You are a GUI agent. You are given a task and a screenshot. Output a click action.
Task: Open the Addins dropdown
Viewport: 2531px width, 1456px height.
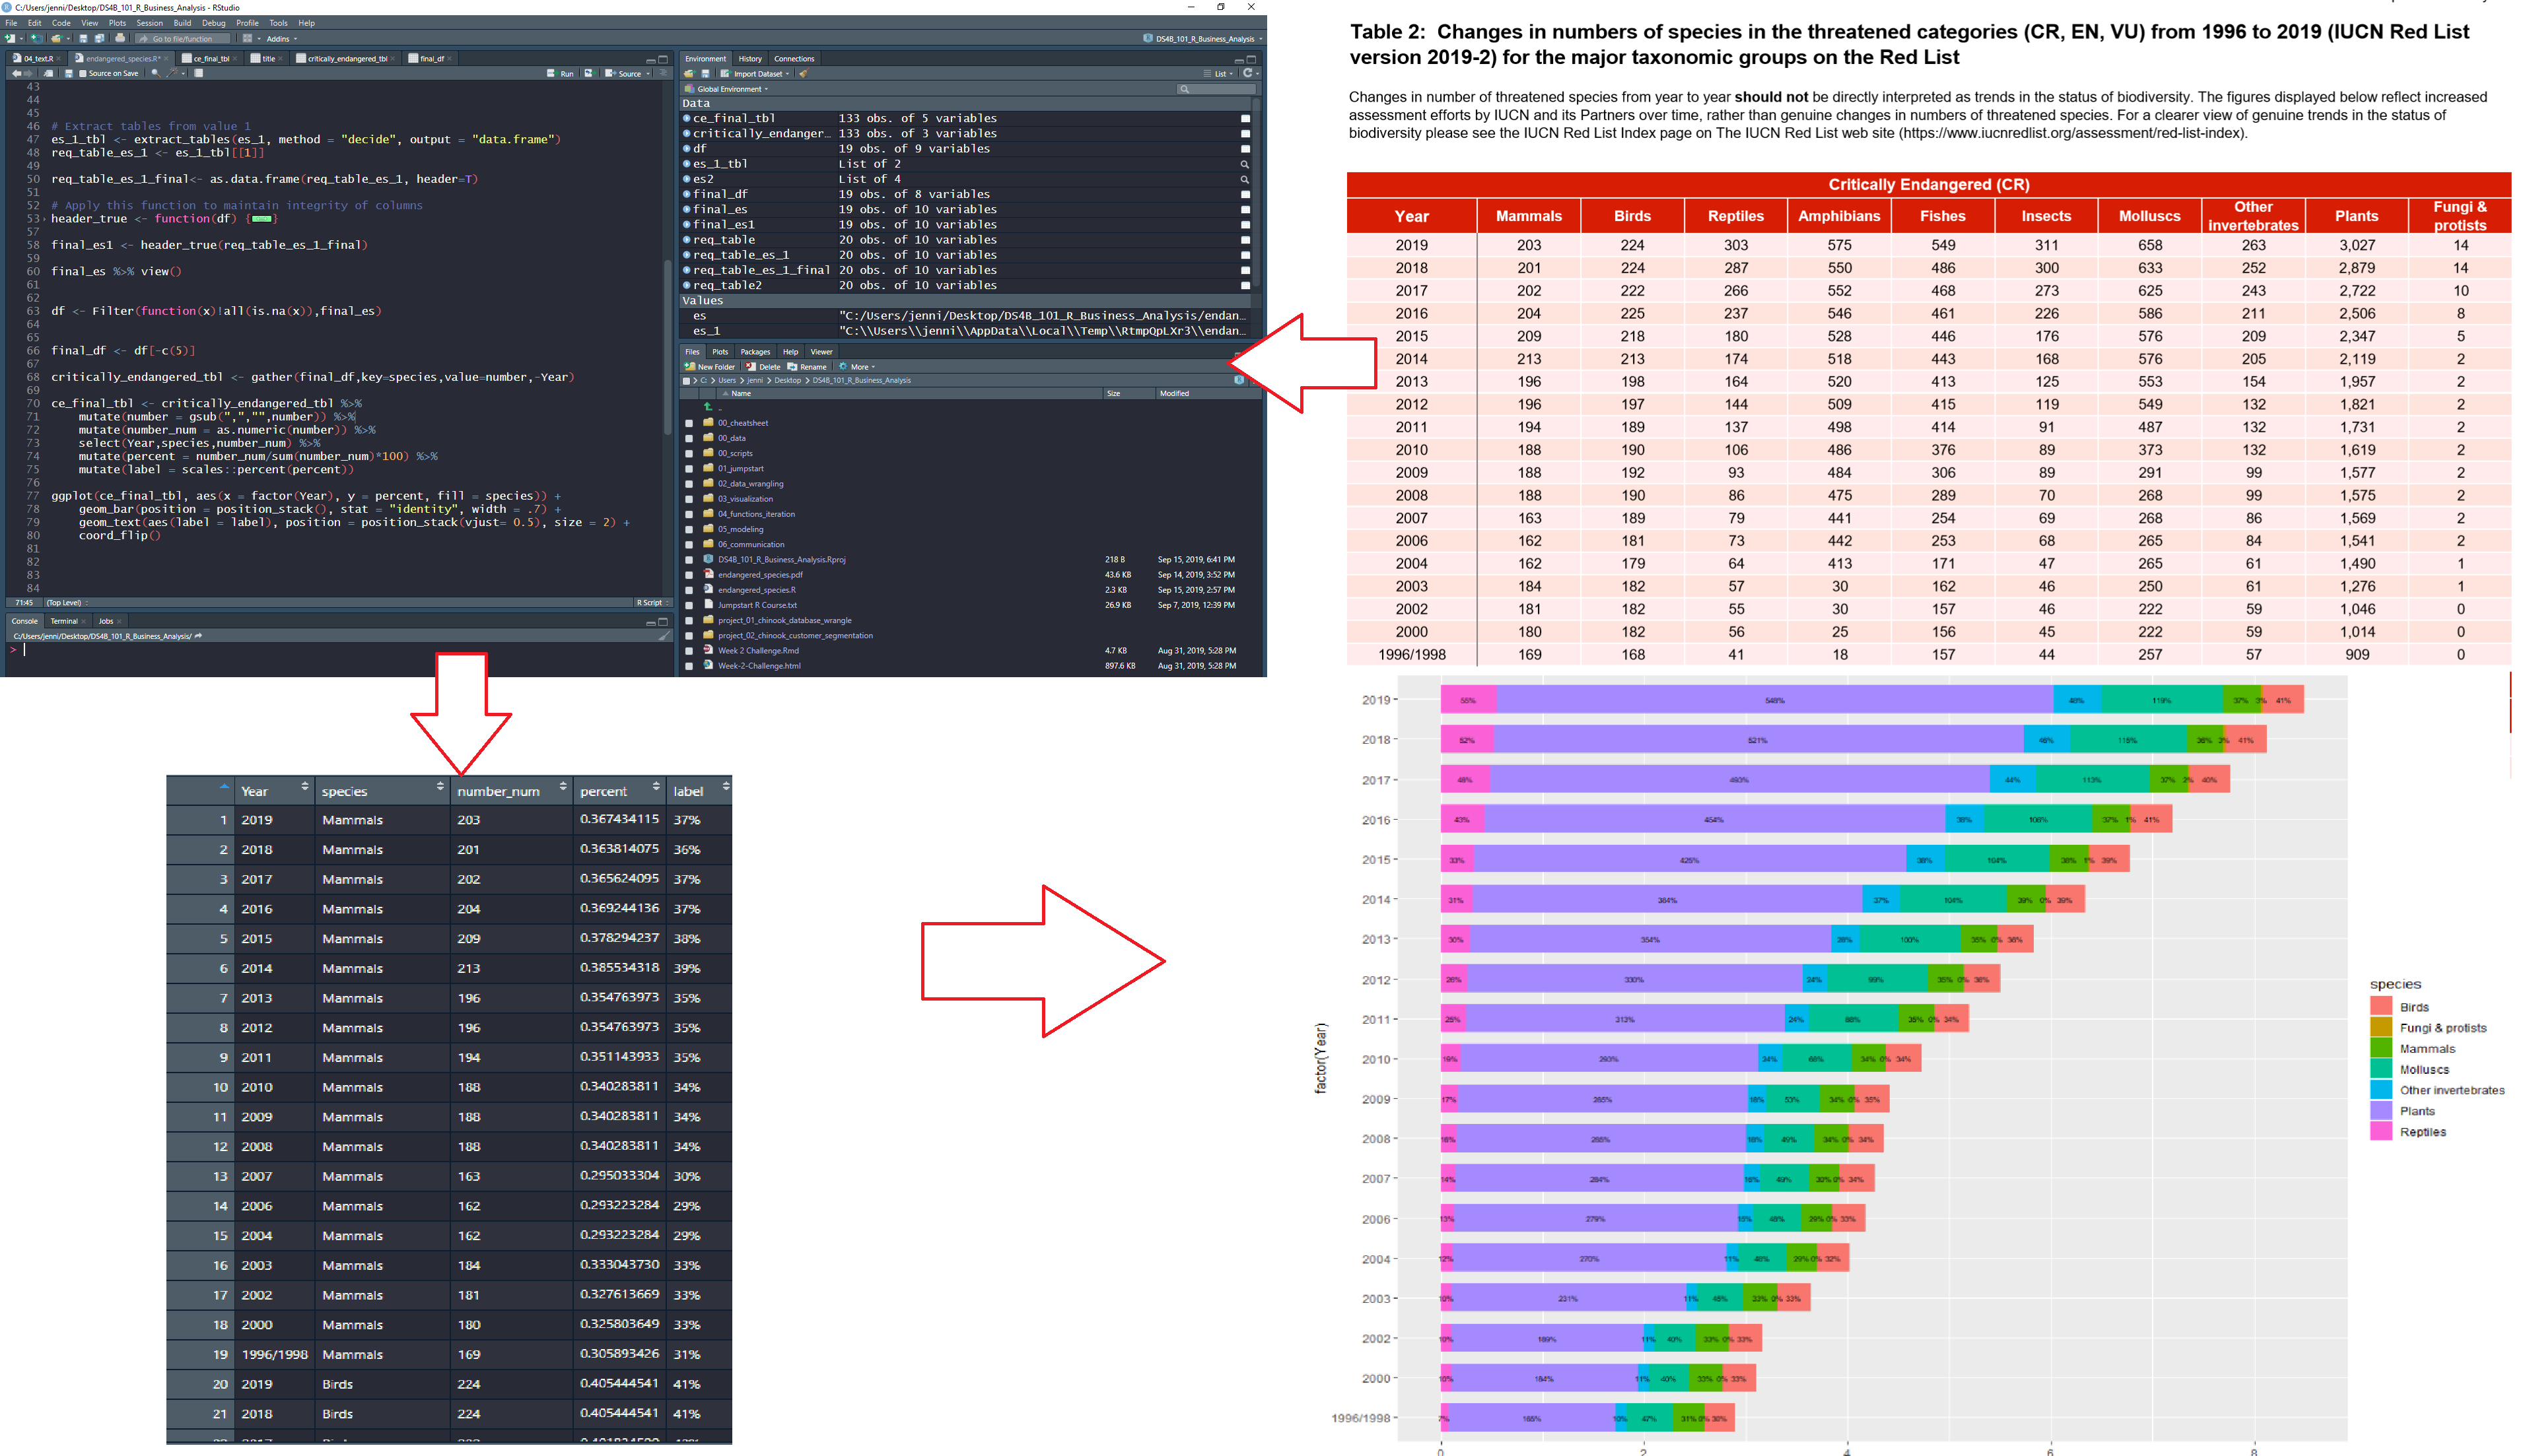click(281, 39)
